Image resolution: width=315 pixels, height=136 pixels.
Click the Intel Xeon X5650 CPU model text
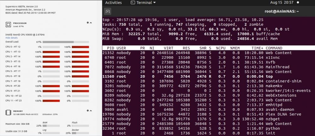pos(25,35)
